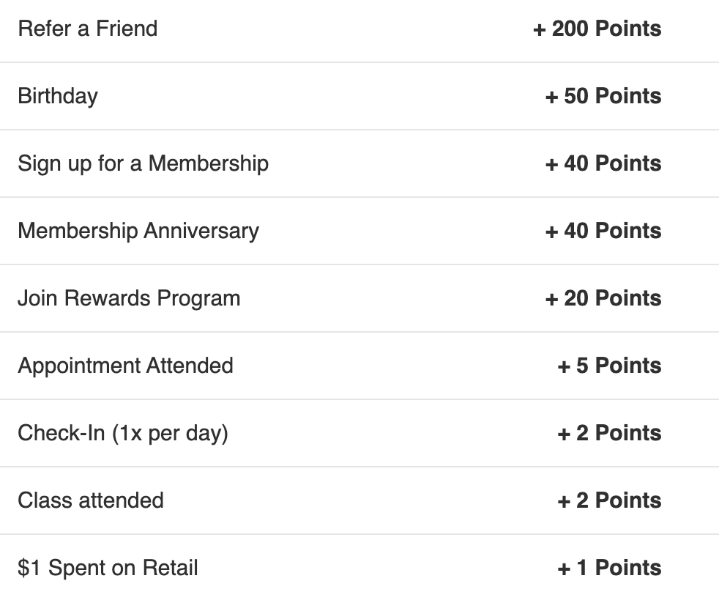Click the 'Class attended' label
The image size is (719, 592).
point(90,500)
